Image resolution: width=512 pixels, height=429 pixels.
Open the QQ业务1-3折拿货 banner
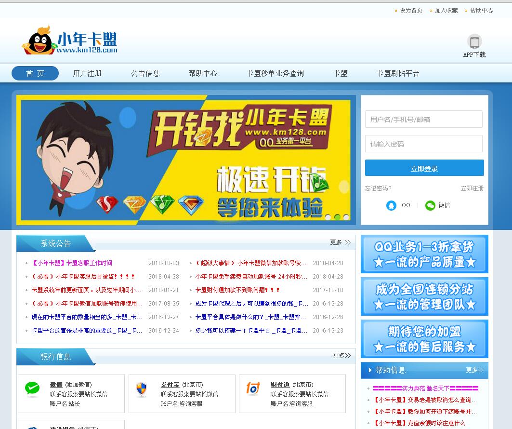[x=424, y=254]
